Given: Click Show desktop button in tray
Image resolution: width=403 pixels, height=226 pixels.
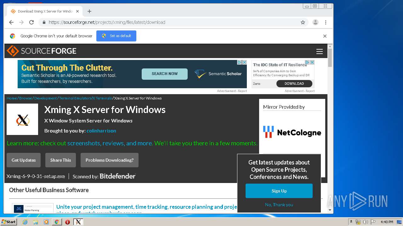Looking at the screenshot, I should click(x=400, y=222).
